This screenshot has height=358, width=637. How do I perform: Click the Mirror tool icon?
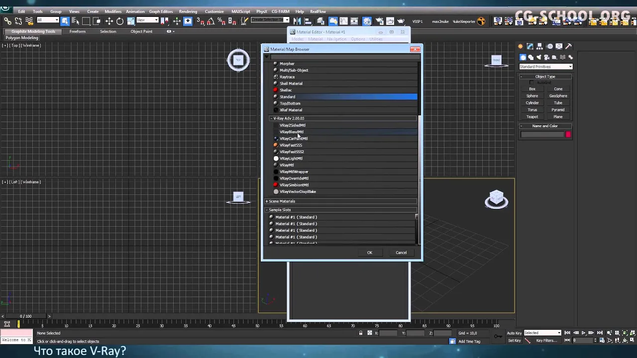coord(297,21)
